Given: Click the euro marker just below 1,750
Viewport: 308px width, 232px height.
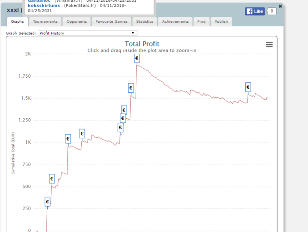Looking at the screenshot, I should coord(131,87).
